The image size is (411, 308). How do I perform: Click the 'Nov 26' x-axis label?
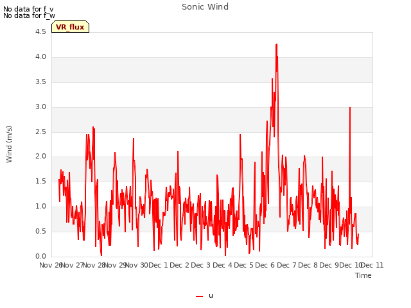[51, 265]
